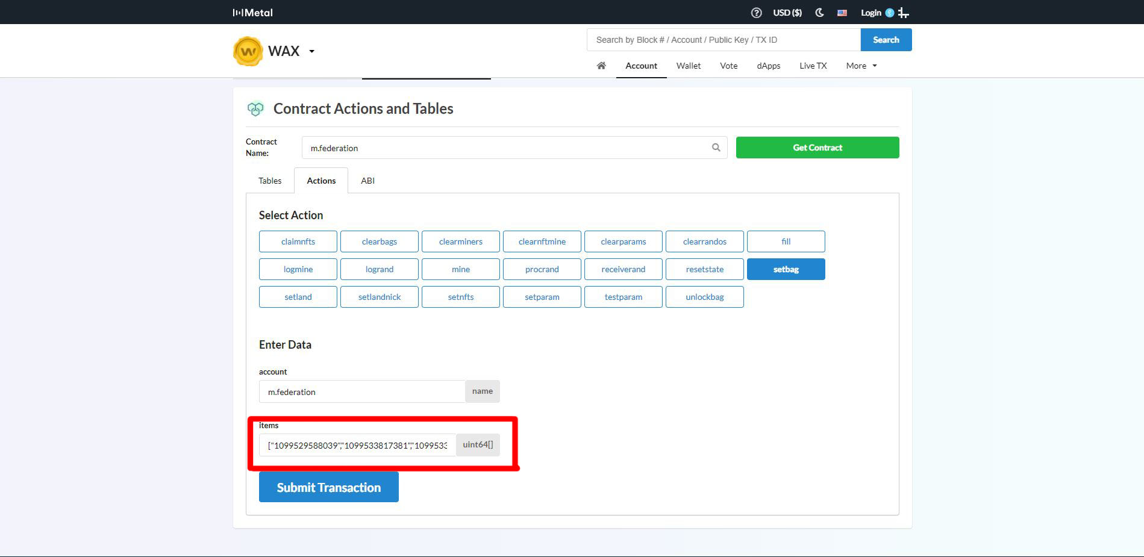Image resolution: width=1144 pixels, height=557 pixels.
Task: Click the Contract Actions hexagon icon
Action: pyautogui.click(x=255, y=109)
